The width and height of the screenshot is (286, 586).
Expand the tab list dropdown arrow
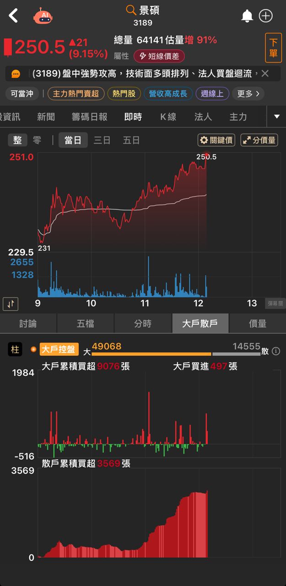[x=276, y=117]
